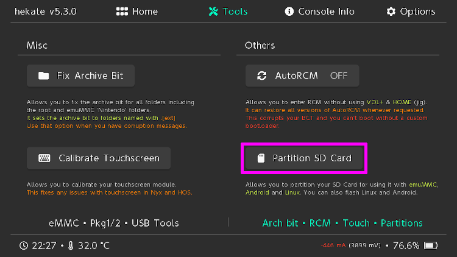The width and height of the screenshot is (457, 257).
Task: Select the Partition SD Card button
Action: click(x=305, y=158)
